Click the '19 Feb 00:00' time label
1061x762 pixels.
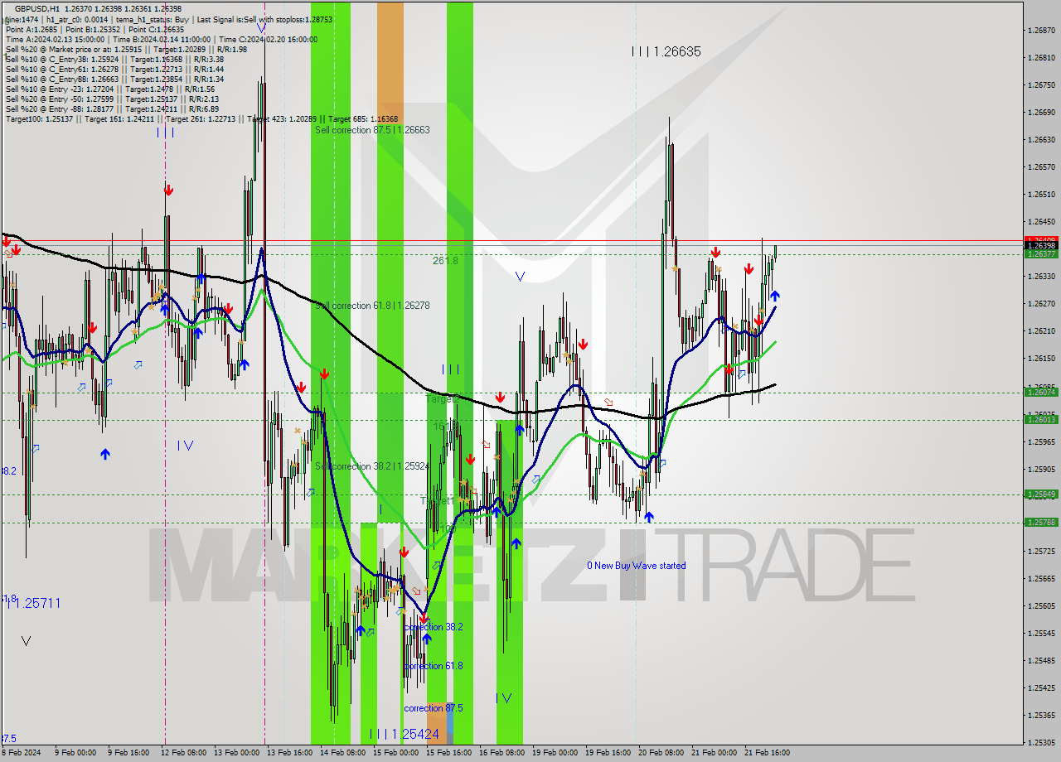pos(555,753)
